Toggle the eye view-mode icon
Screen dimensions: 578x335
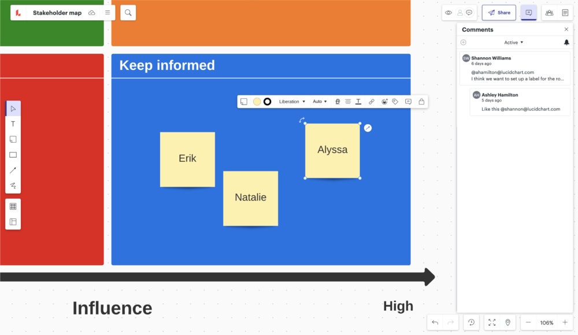coord(449,13)
